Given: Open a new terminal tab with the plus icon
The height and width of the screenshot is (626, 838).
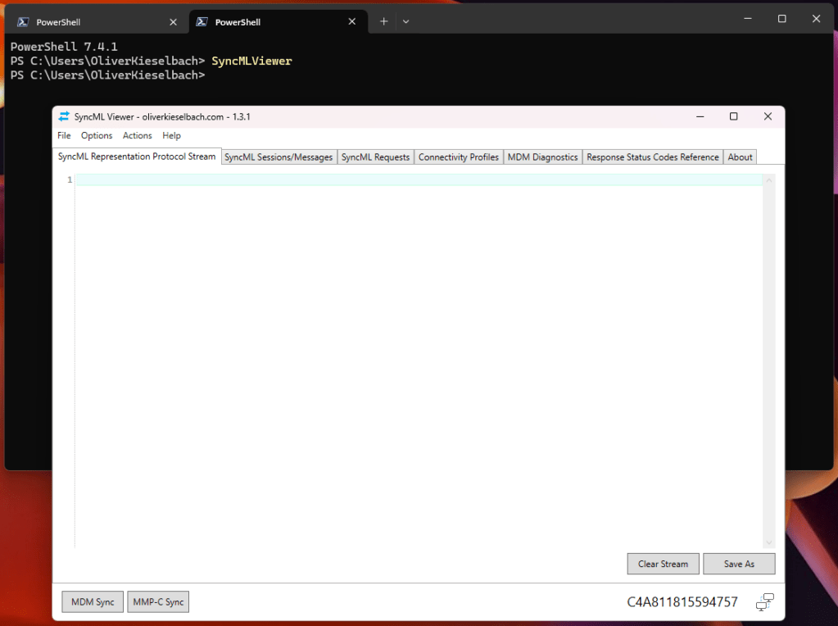Looking at the screenshot, I should click(383, 20).
